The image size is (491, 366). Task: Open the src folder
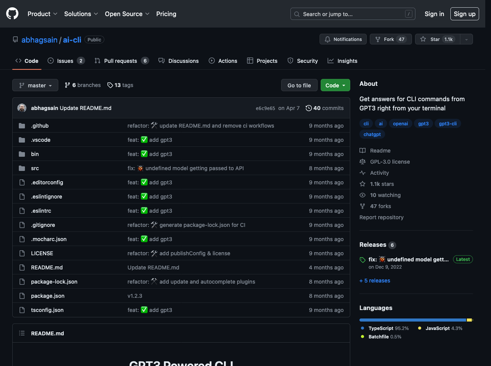pyautogui.click(x=35, y=168)
